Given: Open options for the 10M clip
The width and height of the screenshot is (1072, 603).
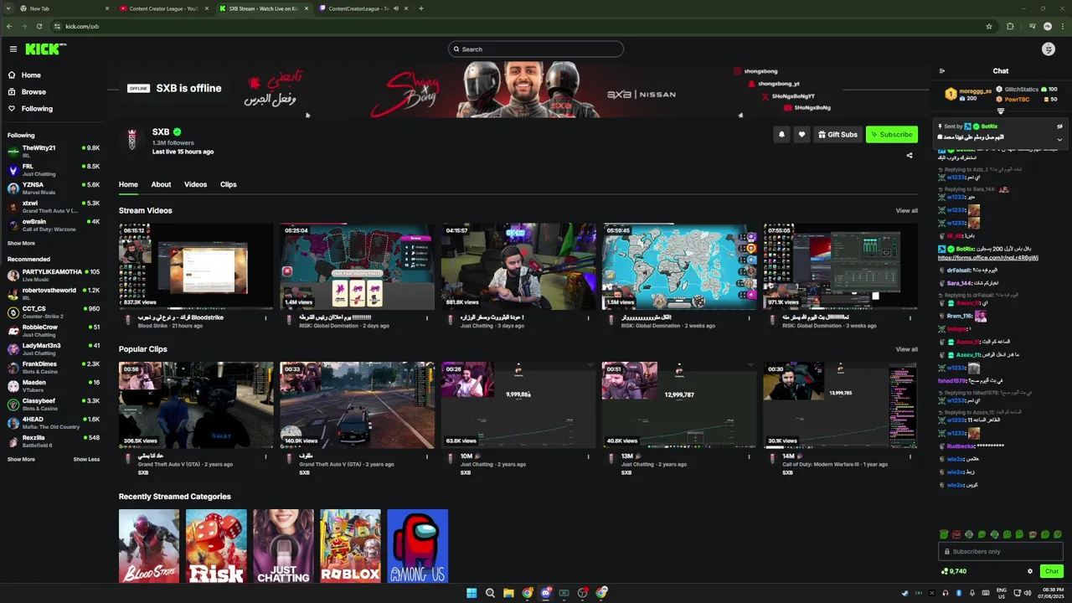Looking at the screenshot, I should [588, 456].
